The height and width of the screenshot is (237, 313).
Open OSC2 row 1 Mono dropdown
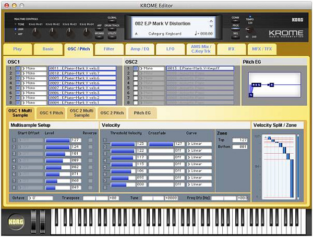152,68
